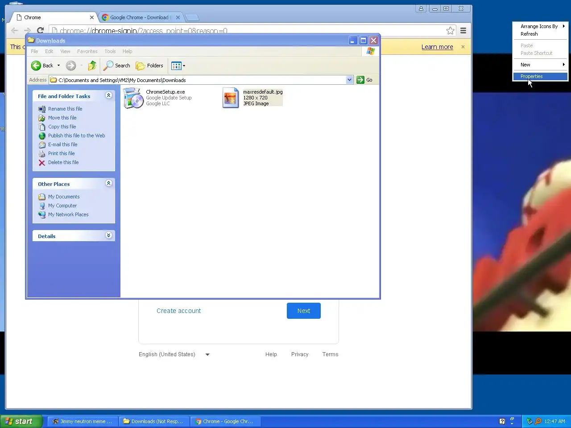Image resolution: width=571 pixels, height=428 pixels.
Task: Toggle the Folders pane button
Action: click(x=149, y=66)
